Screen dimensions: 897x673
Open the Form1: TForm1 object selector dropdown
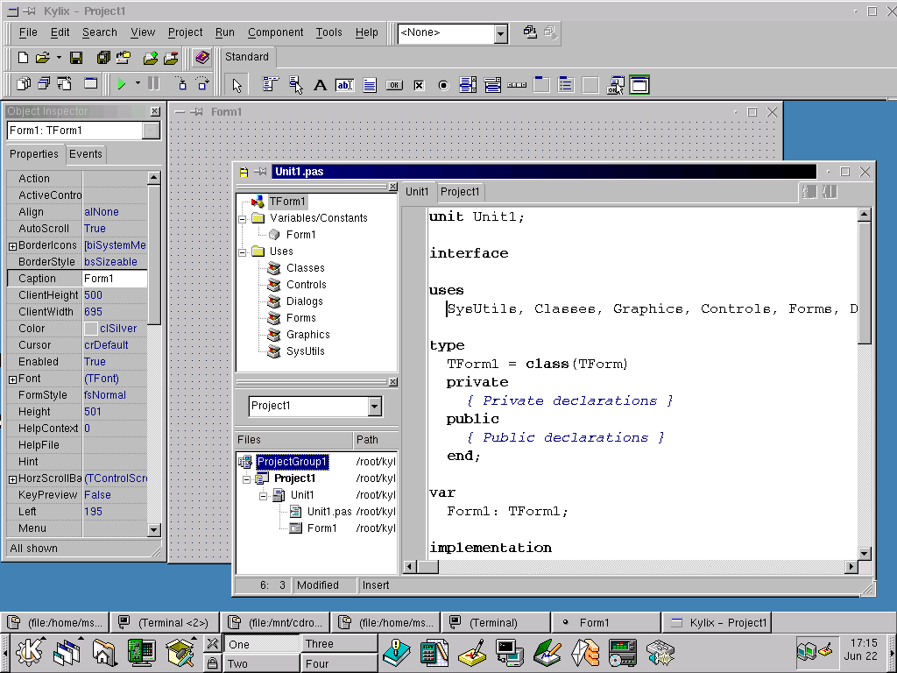click(x=151, y=131)
